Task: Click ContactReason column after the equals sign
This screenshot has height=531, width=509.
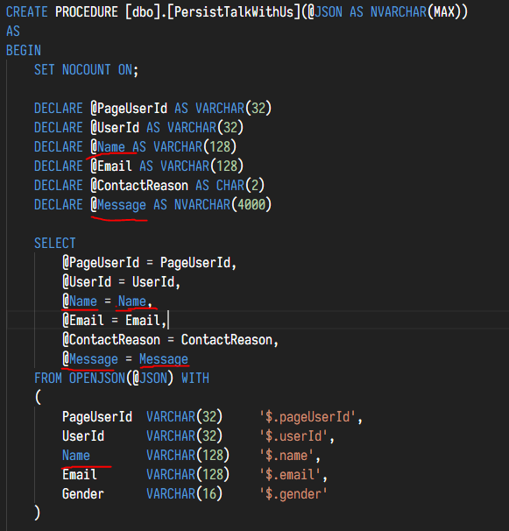Action: click(x=227, y=340)
